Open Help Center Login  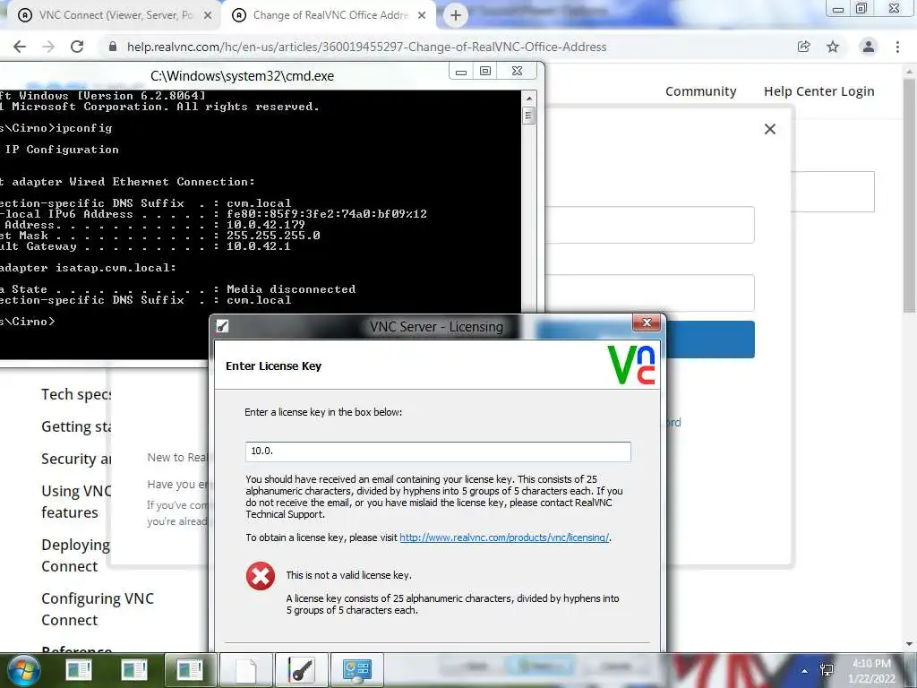click(x=818, y=91)
